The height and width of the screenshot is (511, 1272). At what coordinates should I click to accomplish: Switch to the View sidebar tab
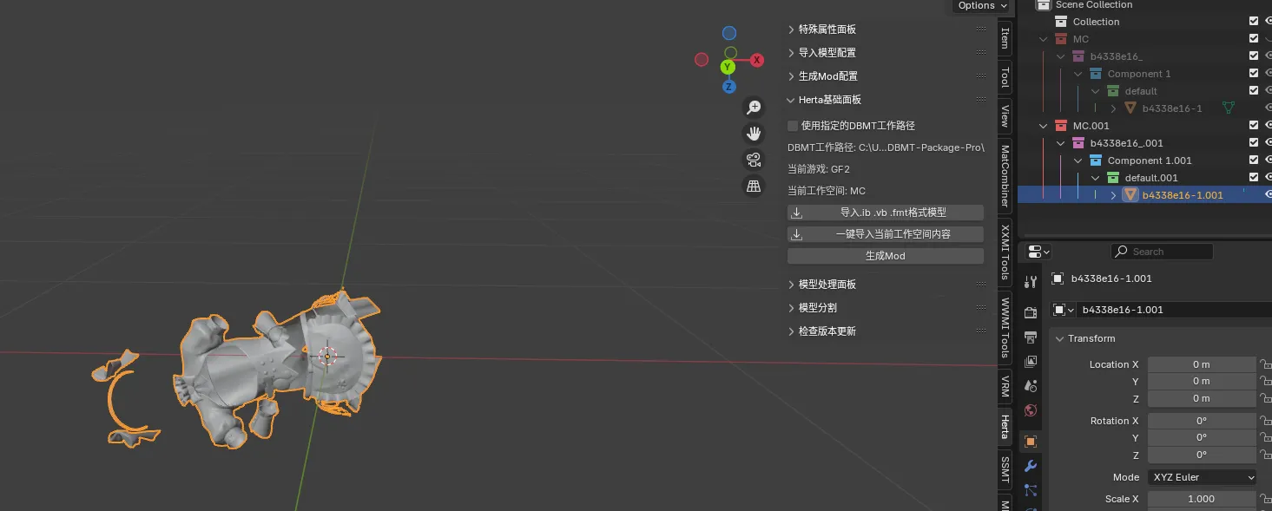(1005, 116)
